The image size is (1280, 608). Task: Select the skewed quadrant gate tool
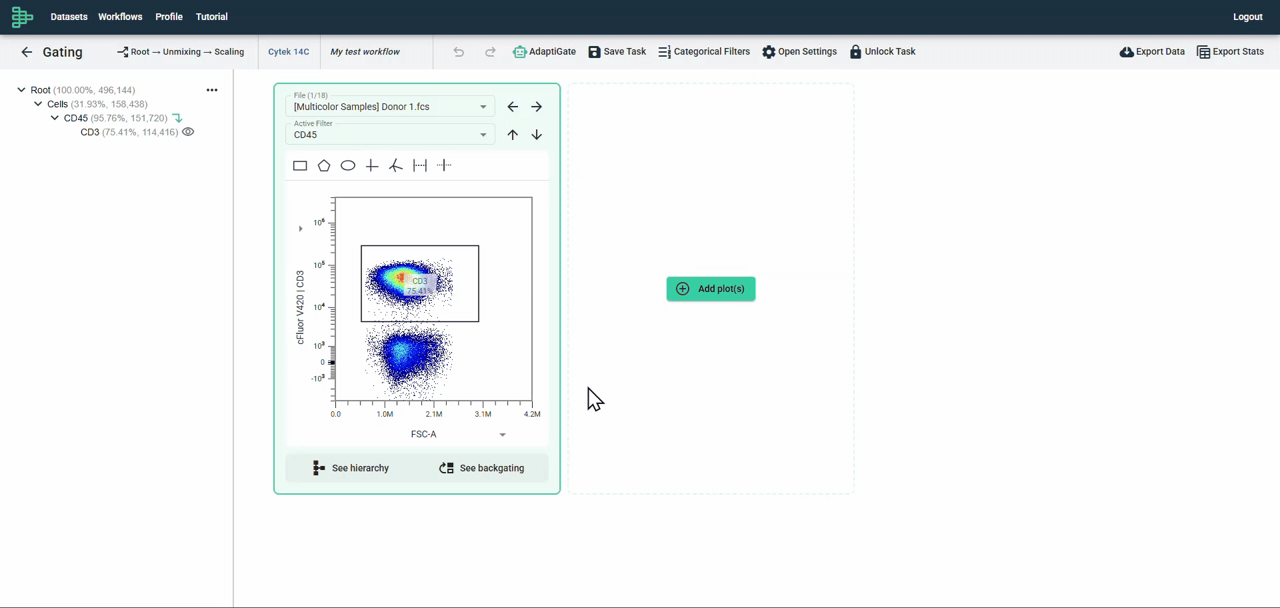point(396,166)
